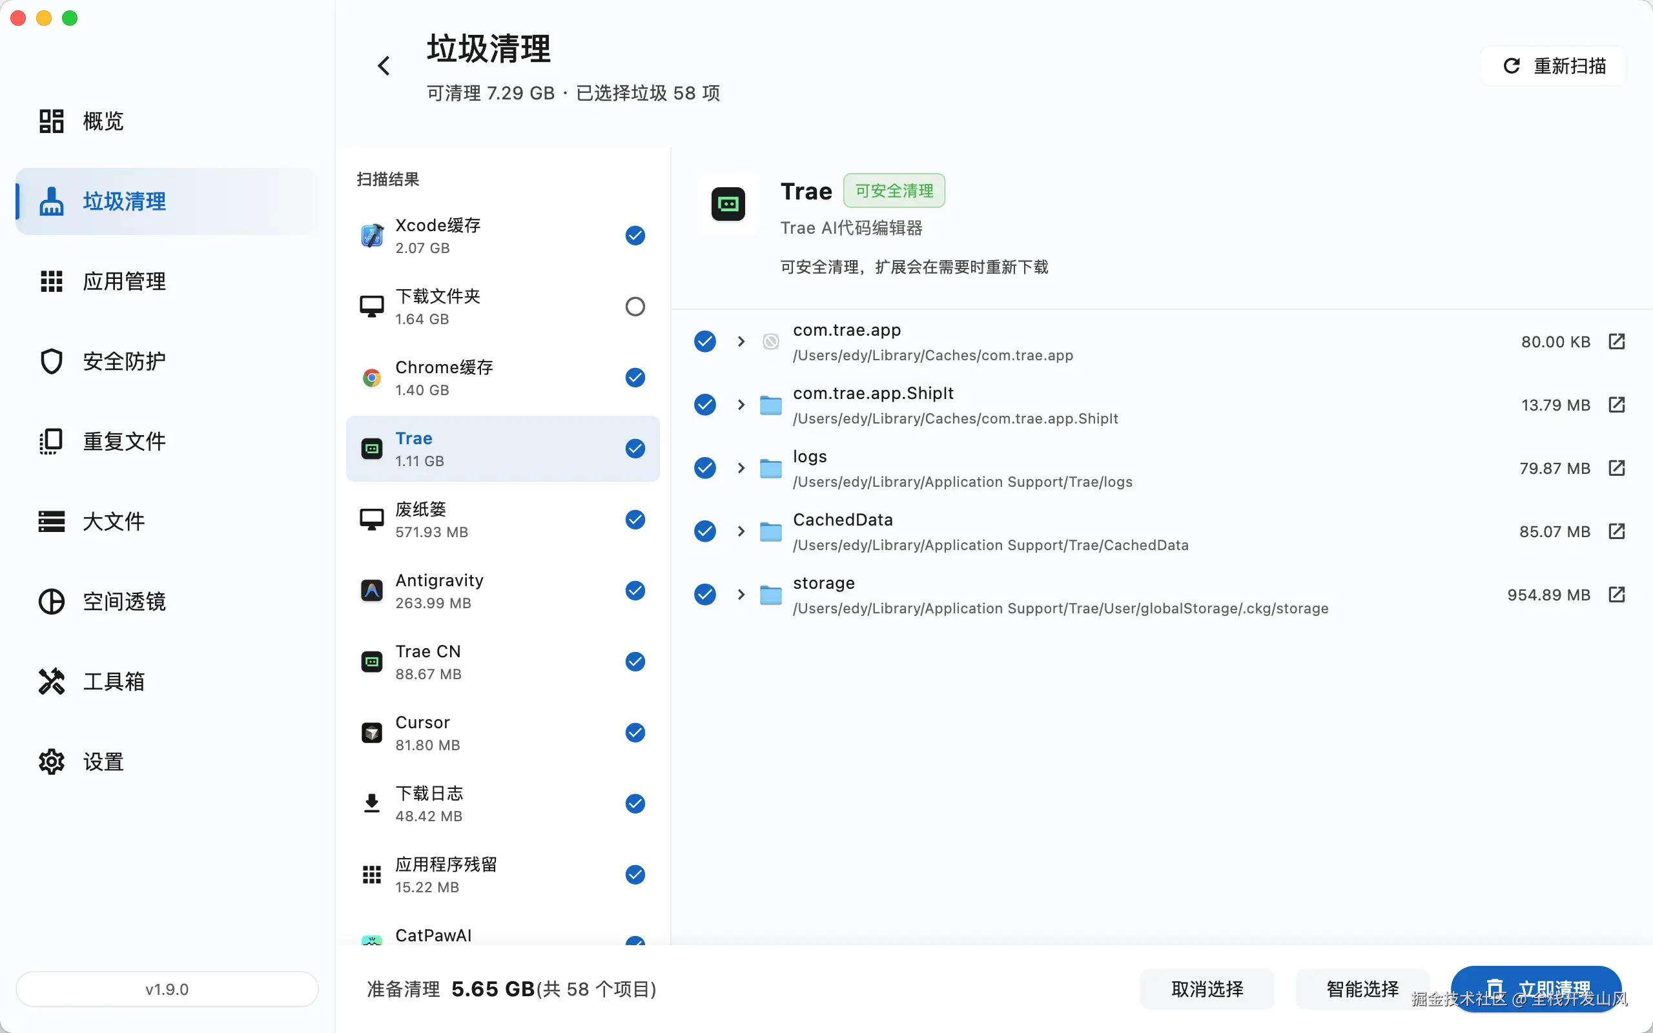Reveal com.trae.app cache via open icon
This screenshot has width=1653, height=1033.
pyautogui.click(x=1616, y=342)
